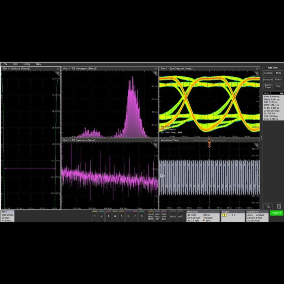Click the zoom magnifier icon at bottom right

pyautogui.click(x=267, y=206)
